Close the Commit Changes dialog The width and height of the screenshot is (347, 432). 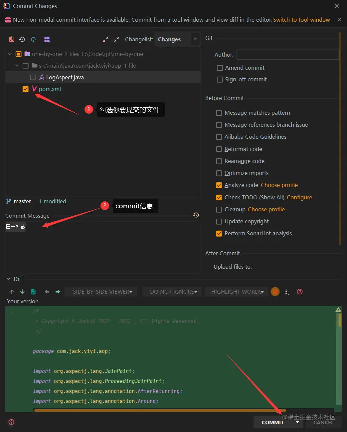(337, 6)
